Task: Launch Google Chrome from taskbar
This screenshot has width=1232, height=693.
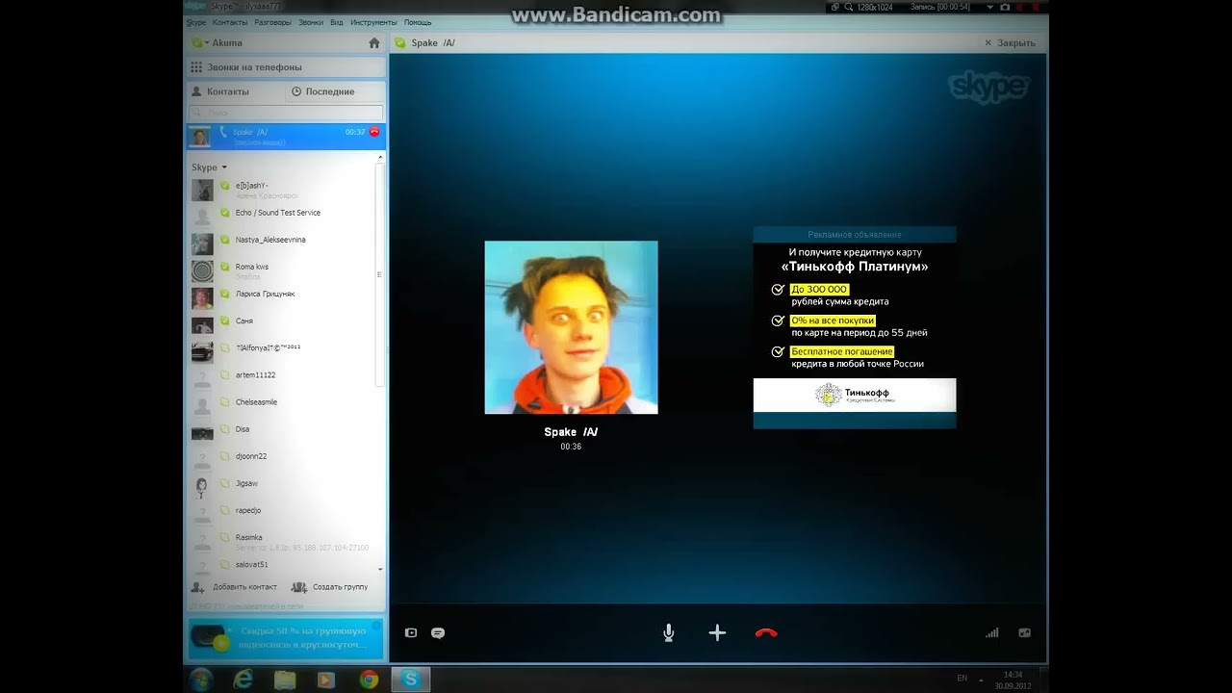Action: 369,680
